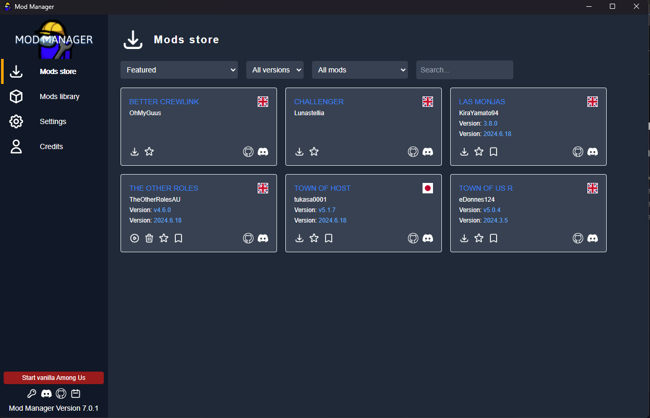This screenshot has height=418, width=650.
Task: Bookmark the Town of Us R mod
Action: [x=493, y=238]
